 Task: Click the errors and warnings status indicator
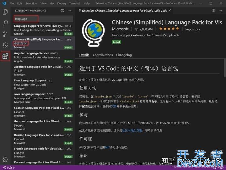pos(9,167)
